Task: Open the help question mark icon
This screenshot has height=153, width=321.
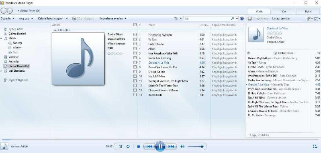Action: coord(242,18)
